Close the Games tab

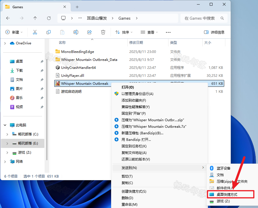[65, 7]
